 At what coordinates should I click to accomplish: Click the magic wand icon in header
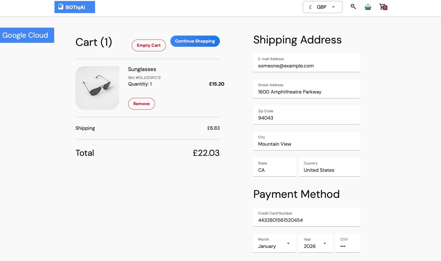(x=353, y=7)
